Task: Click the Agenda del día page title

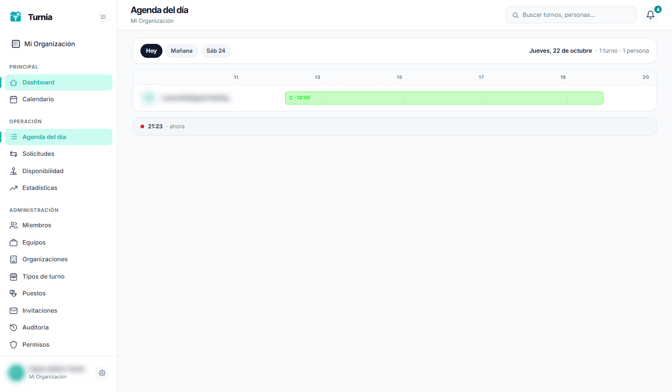Action: (x=160, y=10)
